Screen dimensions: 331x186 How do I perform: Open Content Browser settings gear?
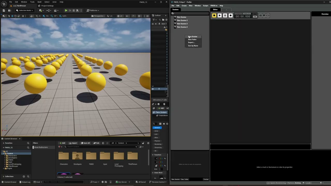point(148,143)
